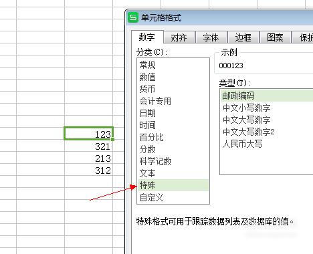Viewport: 313px width, 254px height.
Task: Click spreadsheet cell containing 321
Action: point(89,146)
